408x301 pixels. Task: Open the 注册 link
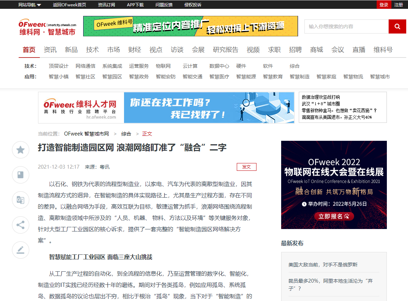click(x=398, y=5)
